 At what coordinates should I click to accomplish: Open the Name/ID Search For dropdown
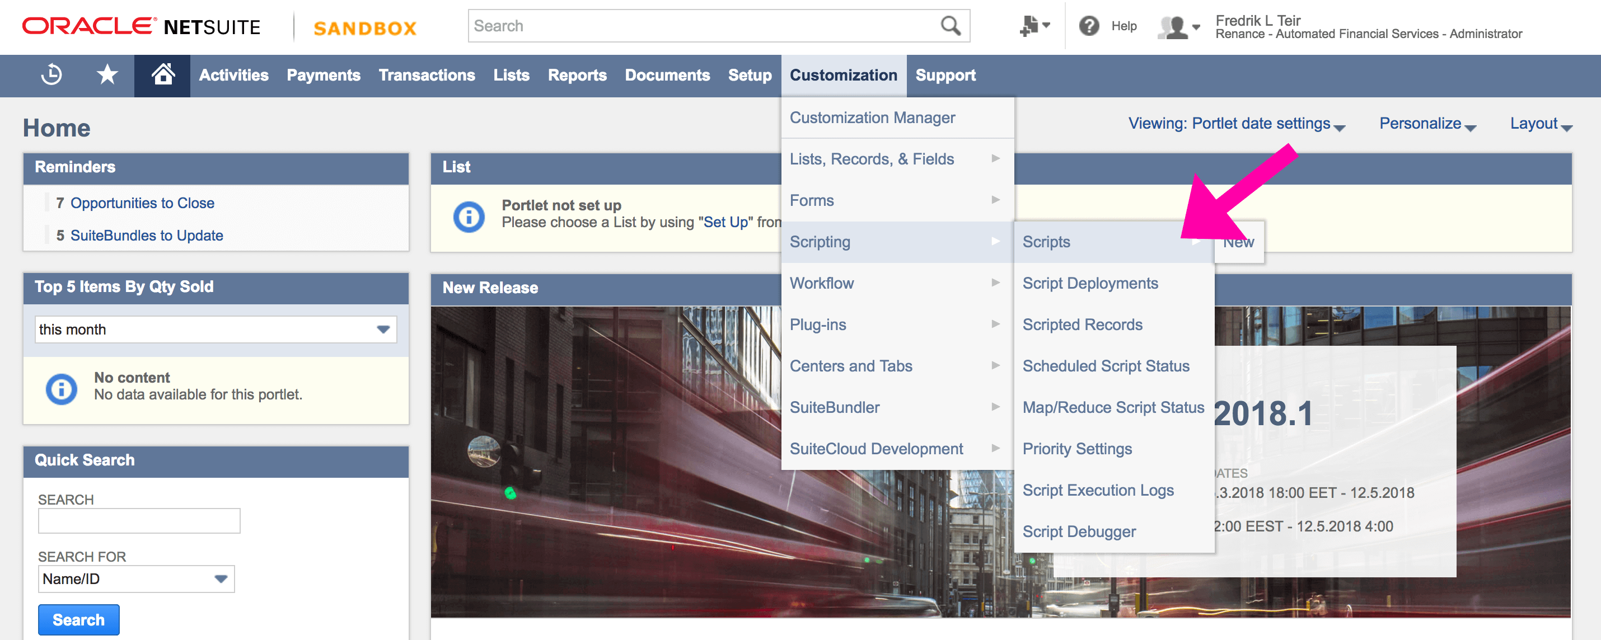click(136, 579)
